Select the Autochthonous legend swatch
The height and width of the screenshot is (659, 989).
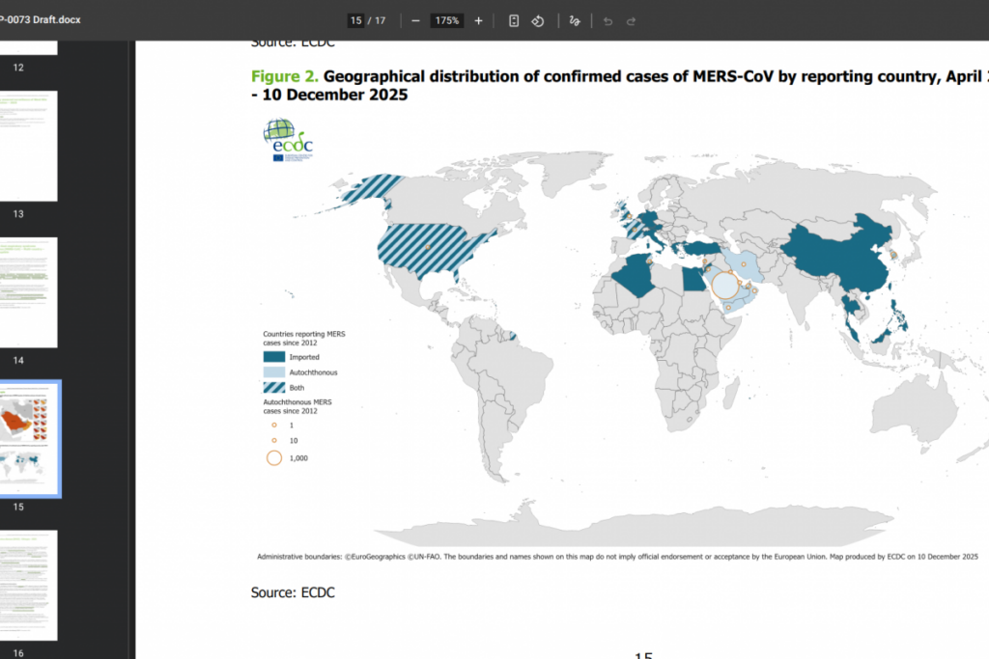[273, 372]
